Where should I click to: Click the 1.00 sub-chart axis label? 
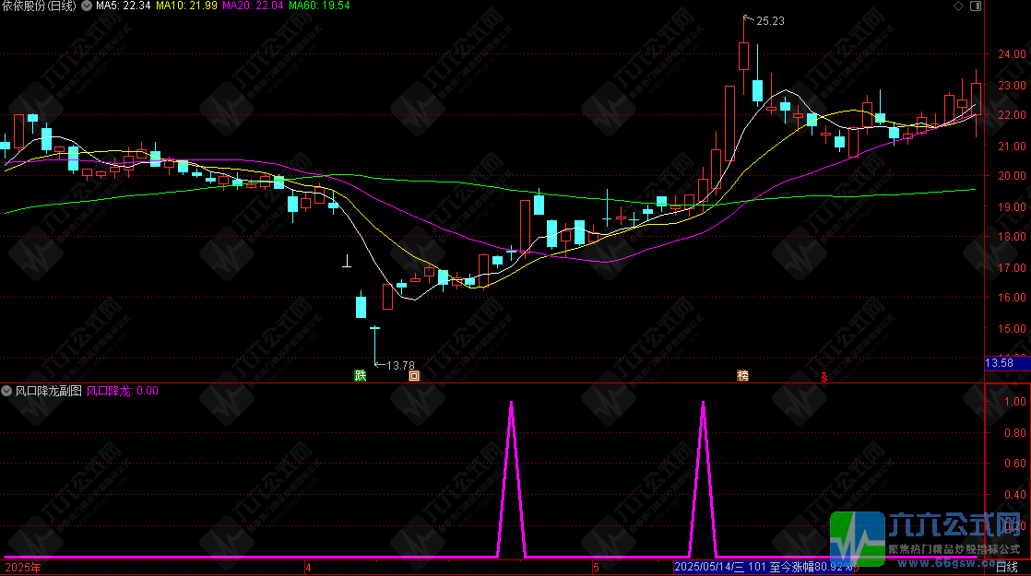pos(1015,402)
